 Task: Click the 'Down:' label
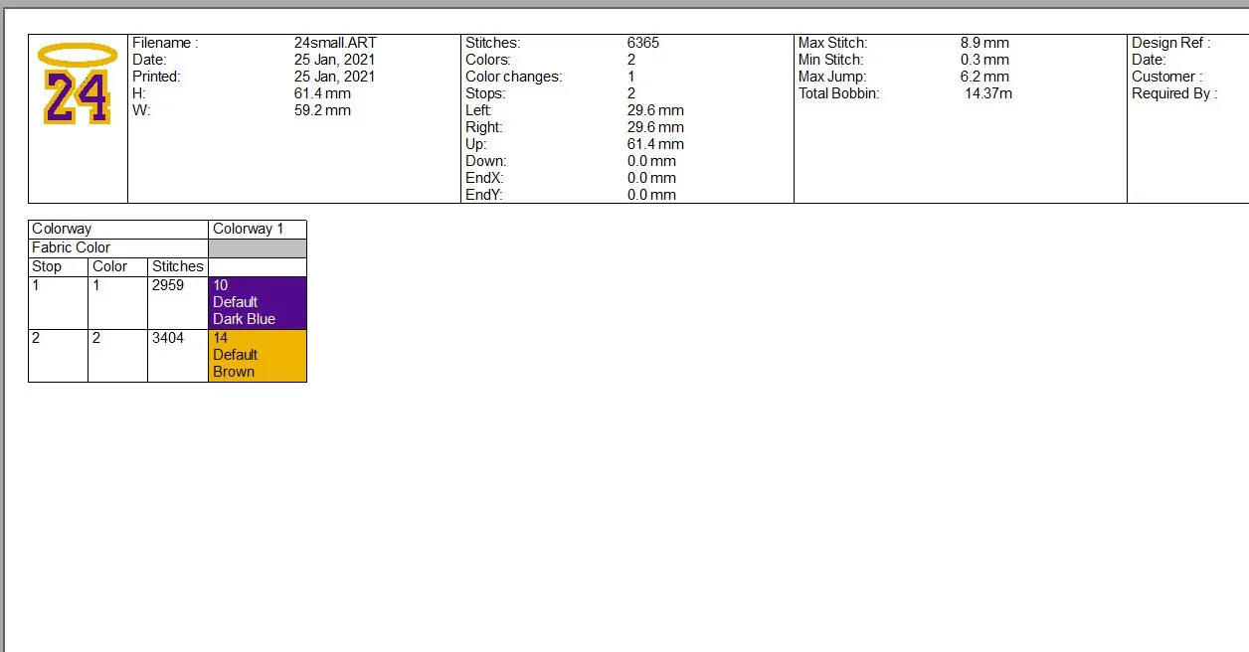pyautogui.click(x=485, y=161)
